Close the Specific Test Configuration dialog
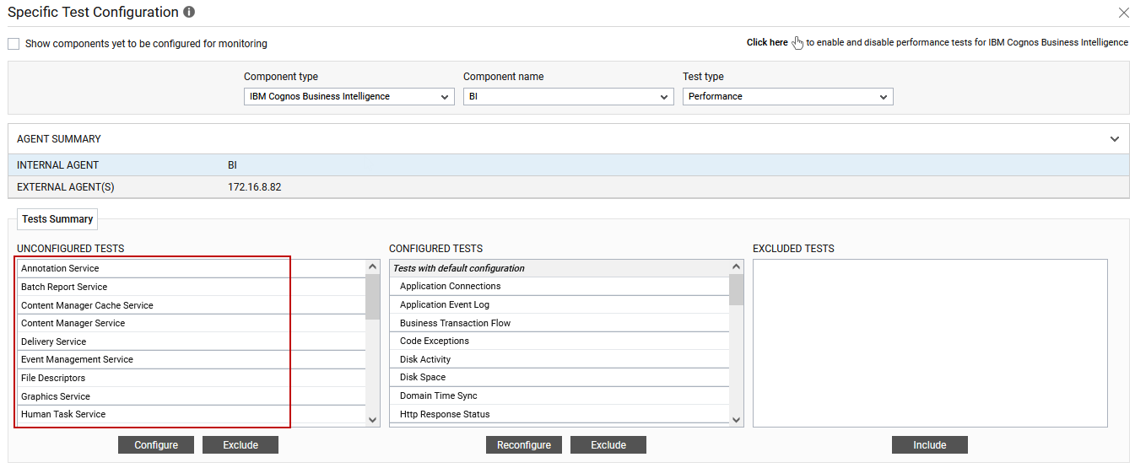1135x468 pixels. tap(1123, 13)
